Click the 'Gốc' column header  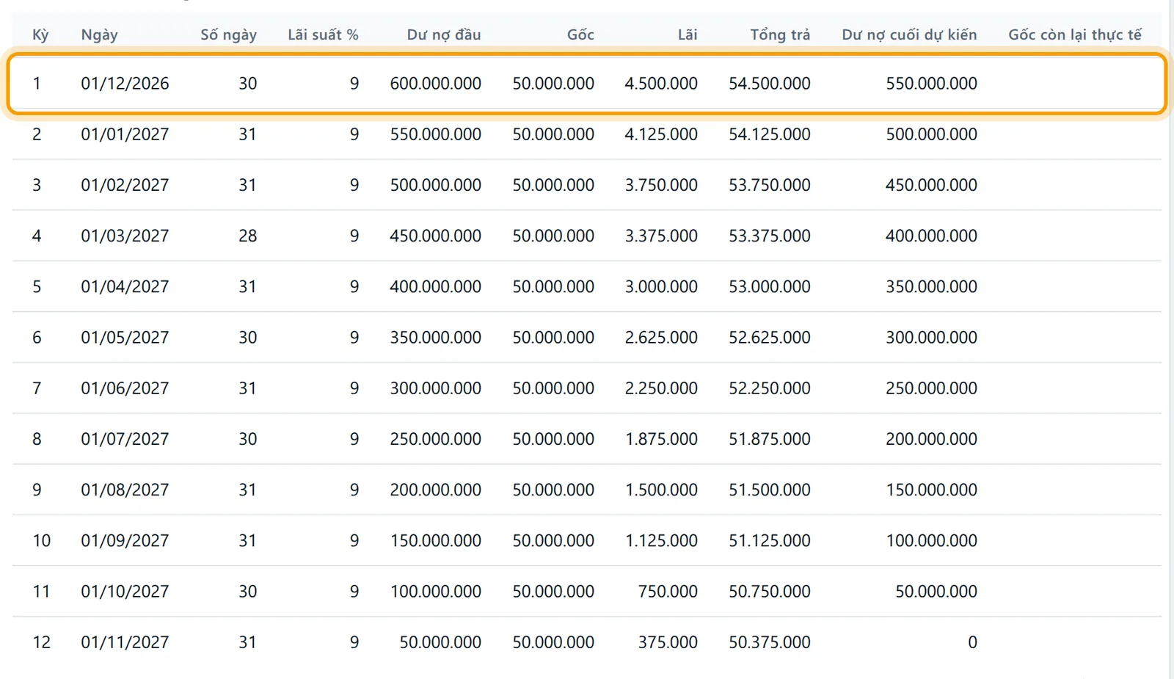click(x=580, y=35)
